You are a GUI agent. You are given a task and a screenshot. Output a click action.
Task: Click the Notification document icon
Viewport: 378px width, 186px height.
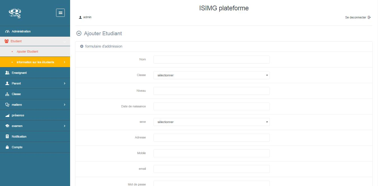point(8,136)
